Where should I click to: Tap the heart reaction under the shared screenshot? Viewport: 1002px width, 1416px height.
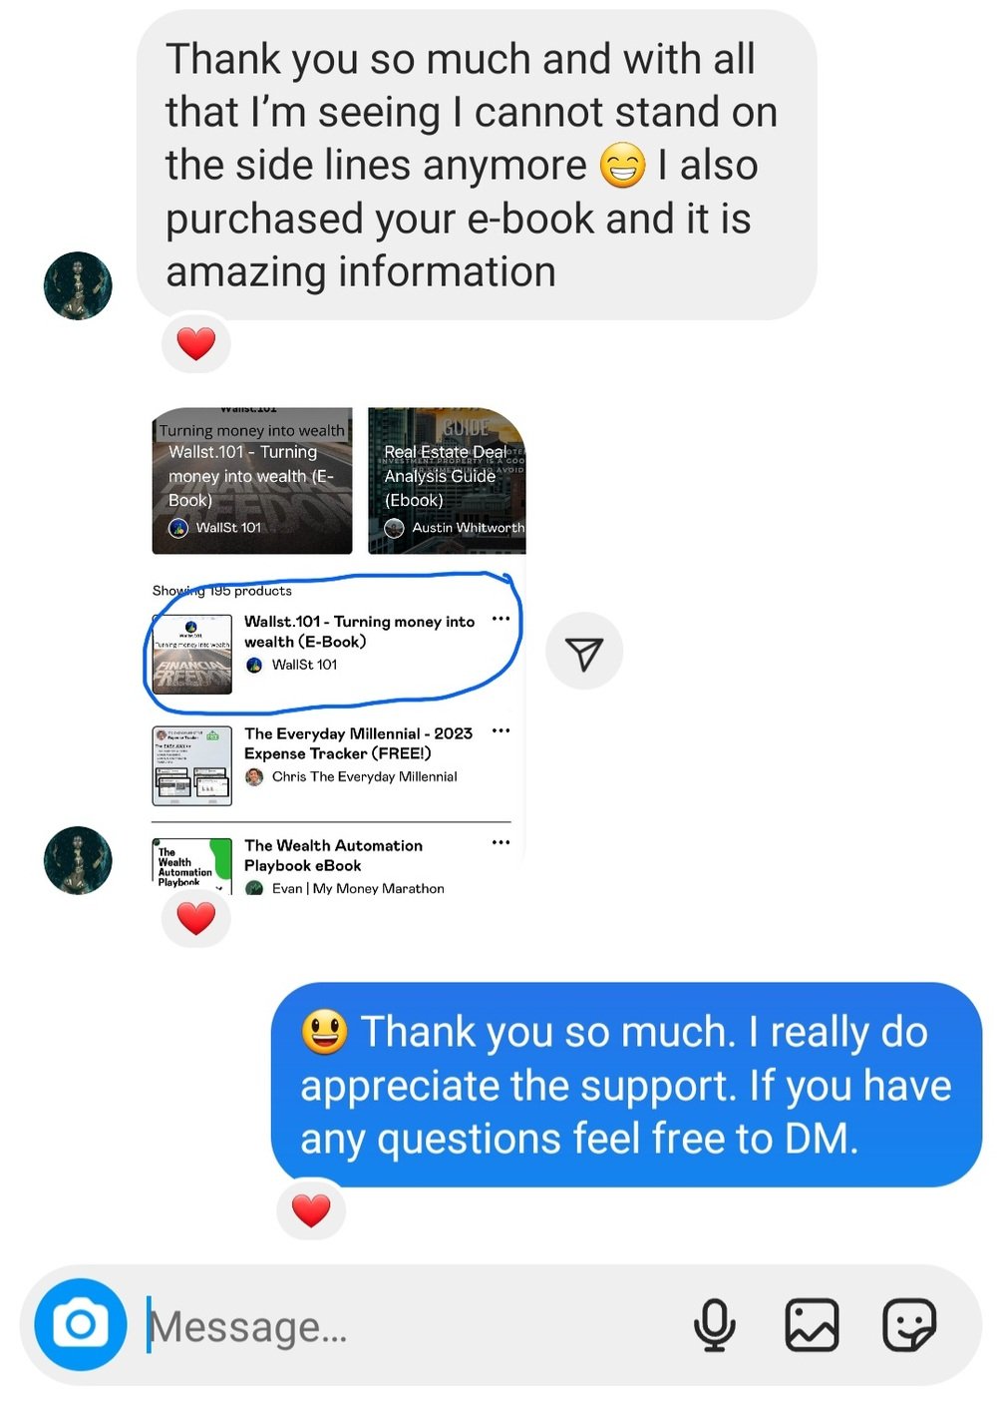click(196, 918)
